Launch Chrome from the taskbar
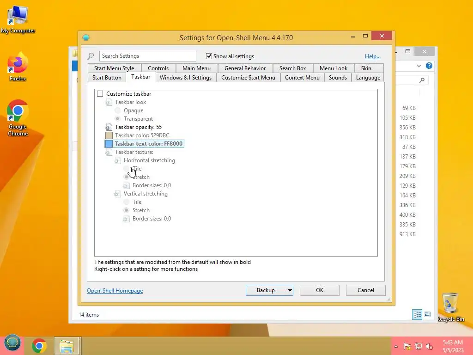 pos(39,346)
